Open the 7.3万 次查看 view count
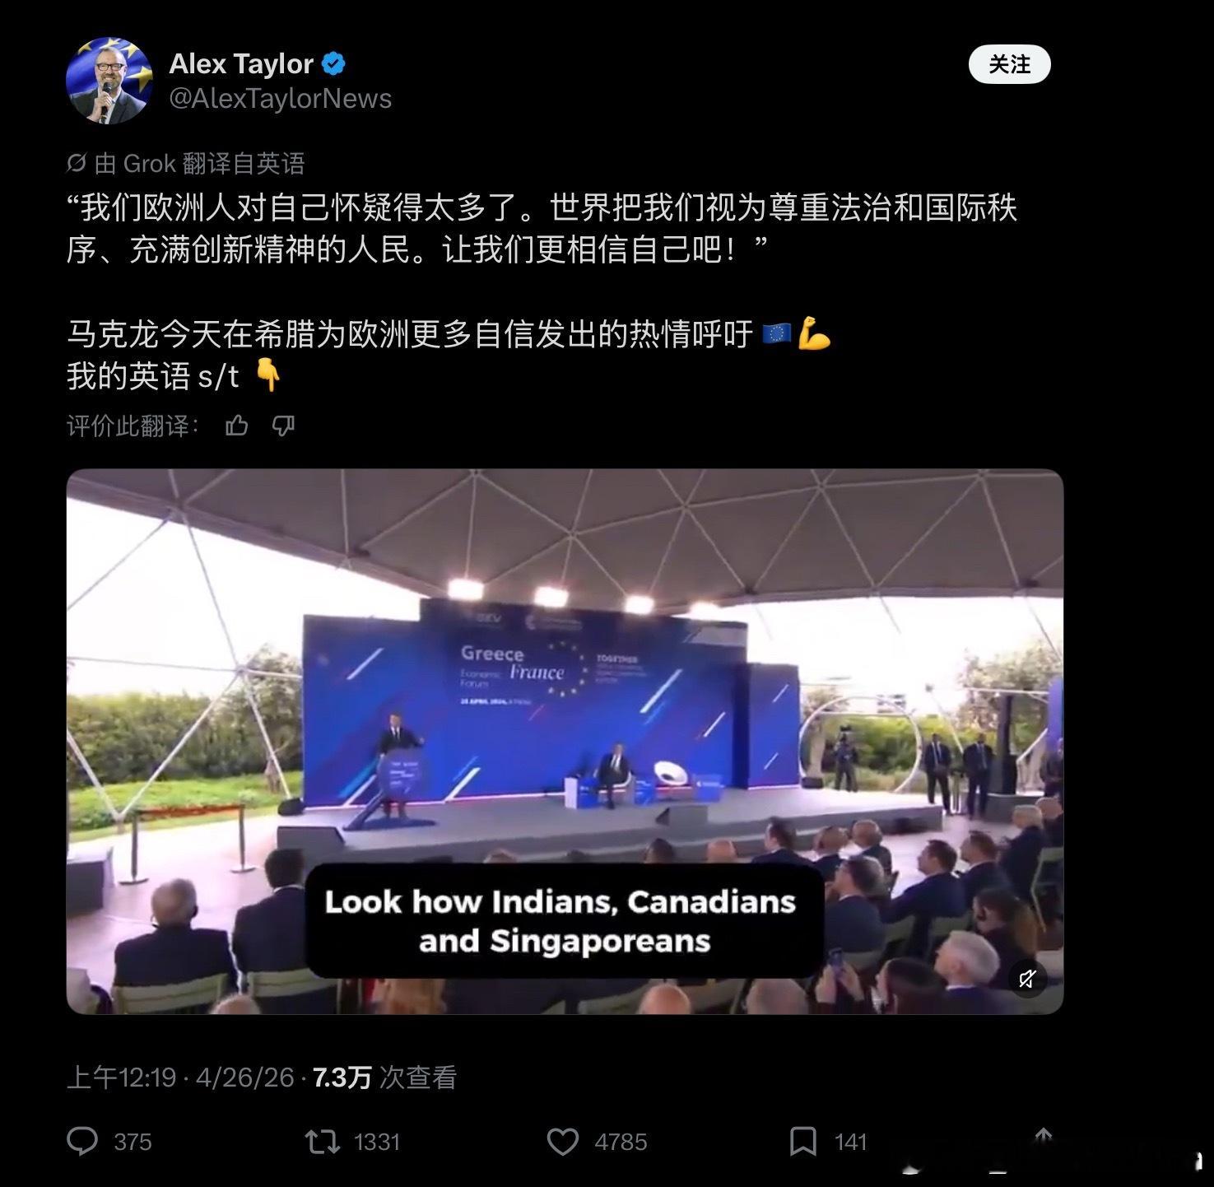Screen dimensions: 1214x1187 tap(384, 1078)
